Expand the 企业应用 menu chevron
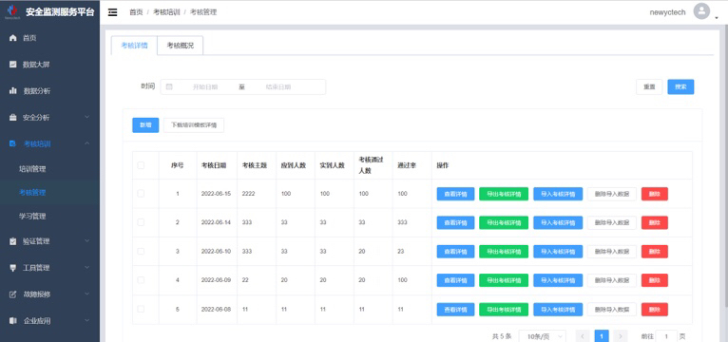728x342 pixels. point(86,321)
